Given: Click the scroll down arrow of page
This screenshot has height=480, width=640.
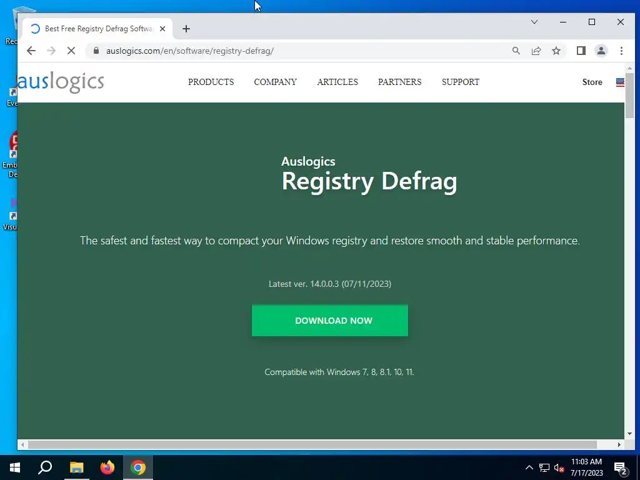Looking at the screenshot, I should tap(629, 434).
